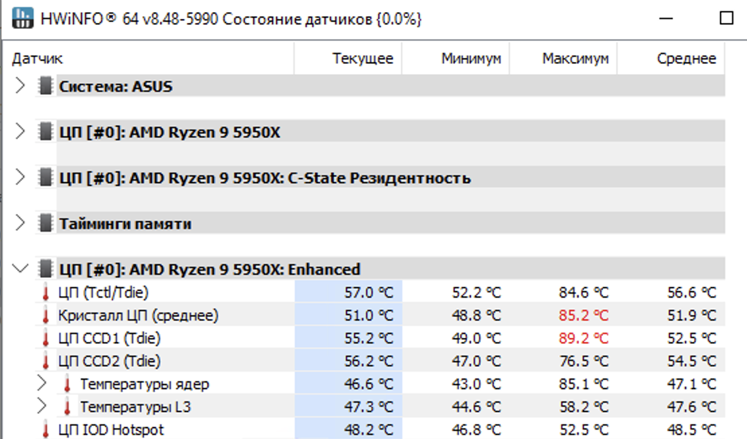
Task: Click thermometer icon for ЦП CCD1 (Tdie)
Action: [x=46, y=338]
